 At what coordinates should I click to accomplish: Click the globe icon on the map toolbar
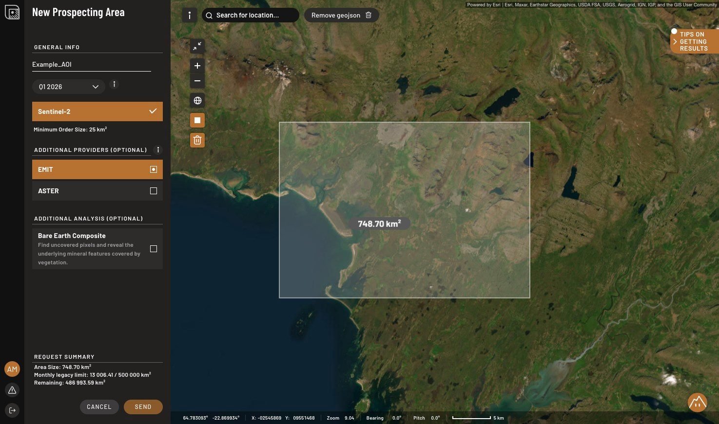click(x=197, y=101)
